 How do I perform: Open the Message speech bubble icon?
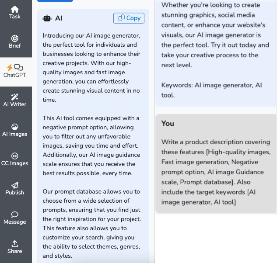[x=15, y=215]
